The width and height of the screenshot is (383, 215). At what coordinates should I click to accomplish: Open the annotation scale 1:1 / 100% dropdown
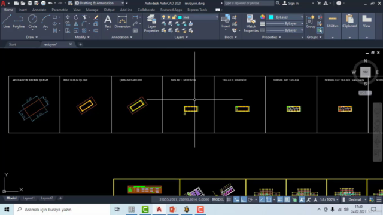[329, 199]
